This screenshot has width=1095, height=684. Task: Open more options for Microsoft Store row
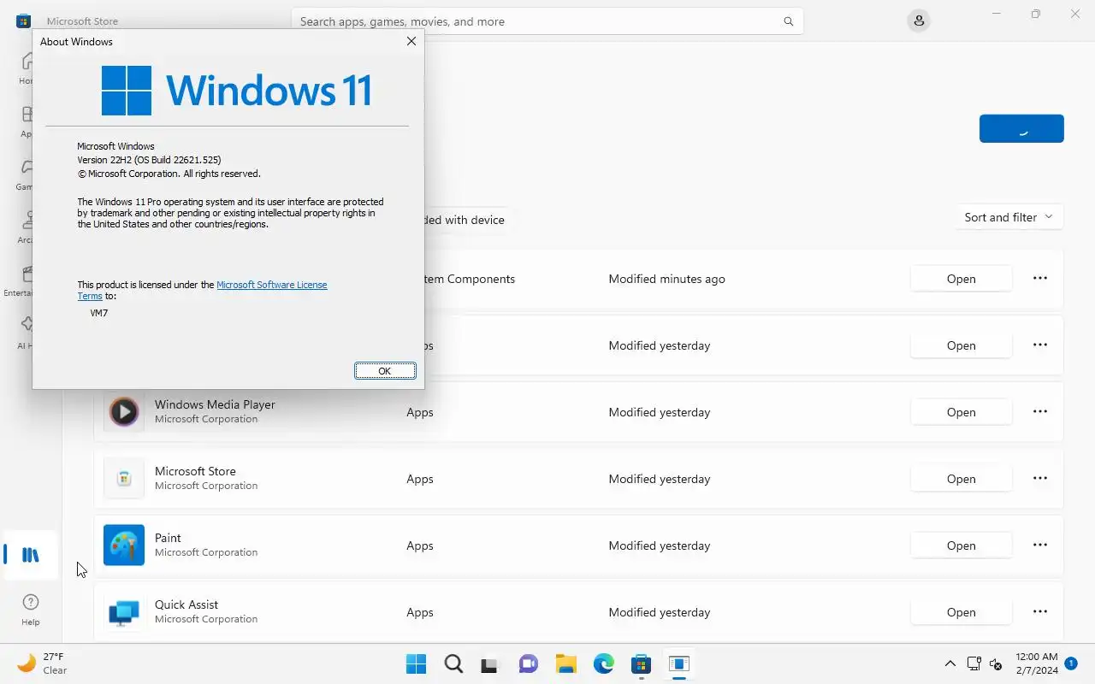pyautogui.click(x=1040, y=478)
